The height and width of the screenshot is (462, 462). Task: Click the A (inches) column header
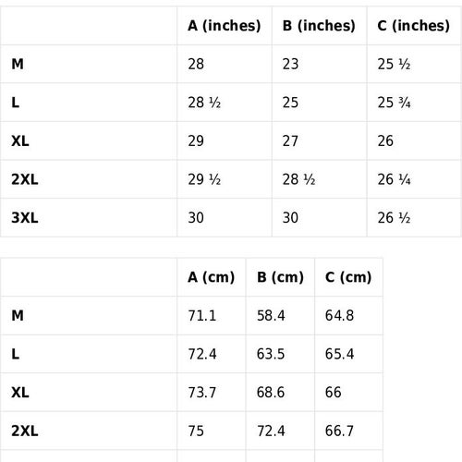point(224,26)
